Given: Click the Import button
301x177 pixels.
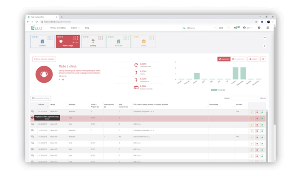Looking at the screenshot, I should pos(253,59).
